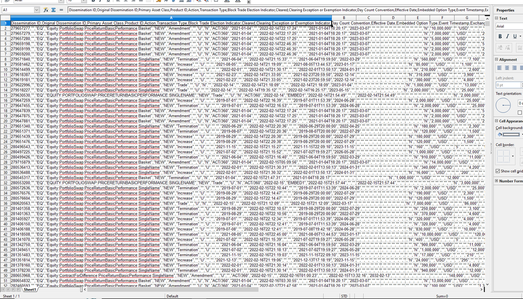Click Sum=0 in the status bar
This screenshot has width=523, height=299.
448,296
